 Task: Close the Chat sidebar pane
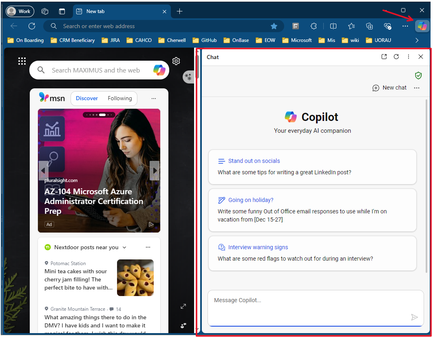coord(421,57)
